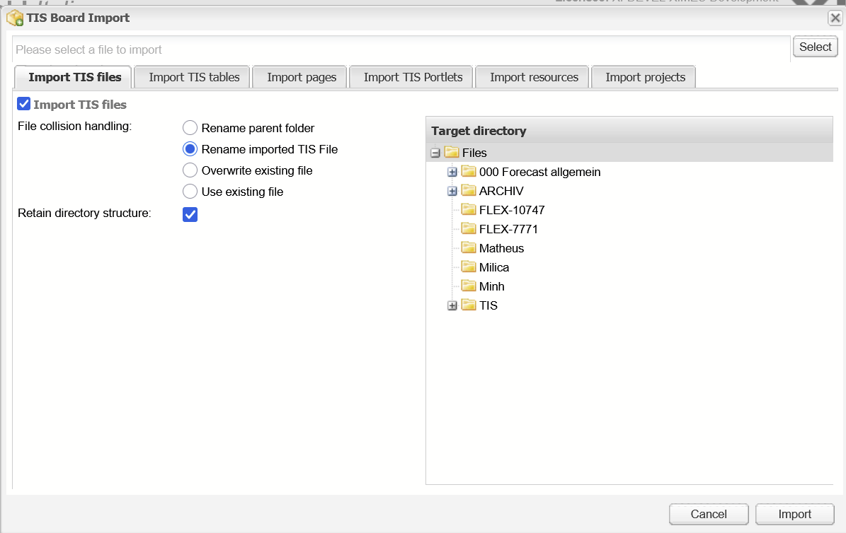
Task: Collapse the Files root node
Action: point(435,153)
